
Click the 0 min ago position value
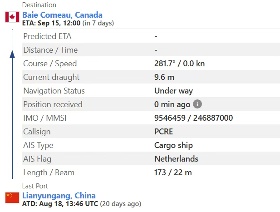[172, 104]
